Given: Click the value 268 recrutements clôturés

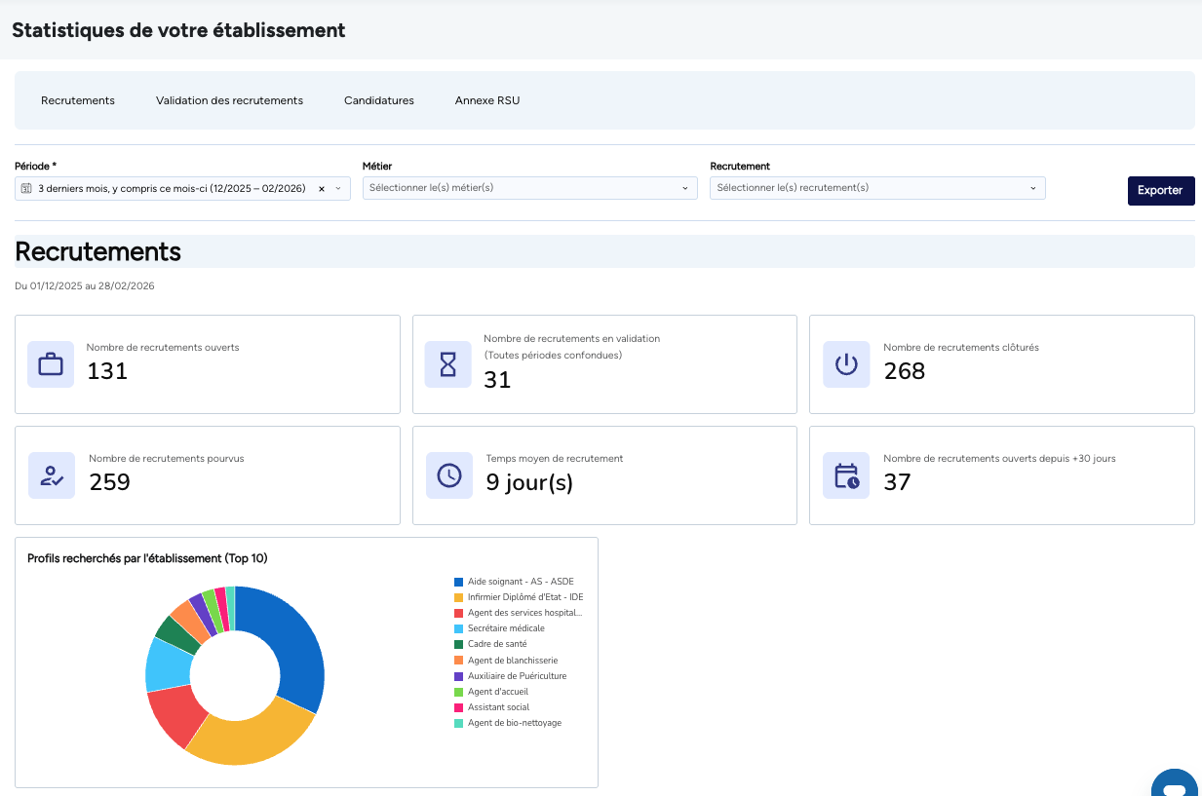Looking at the screenshot, I should pyautogui.click(x=905, y=371).
